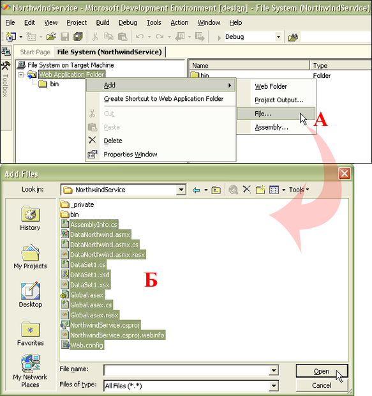Open the Views dropdown arrow

tap(284, 190)
